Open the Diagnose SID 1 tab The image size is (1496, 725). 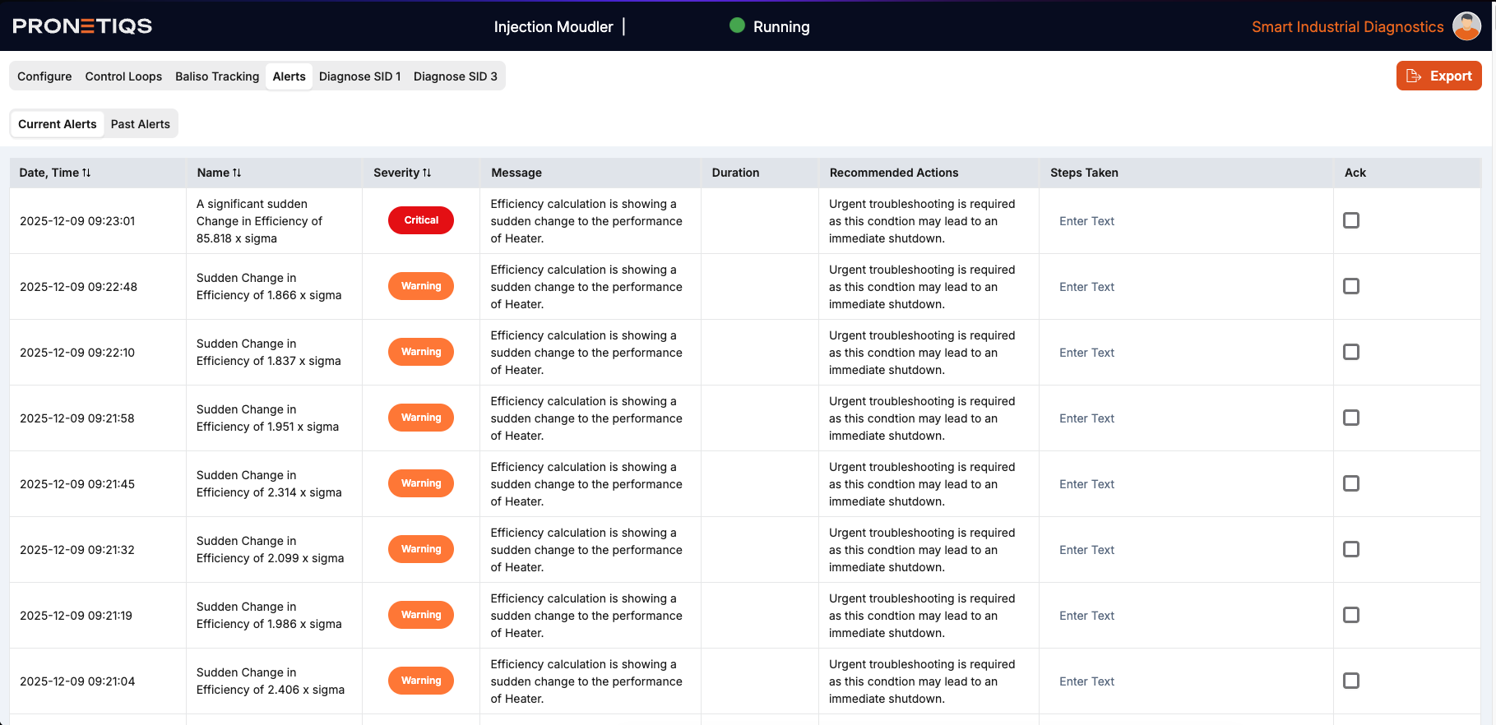(359, 76)
